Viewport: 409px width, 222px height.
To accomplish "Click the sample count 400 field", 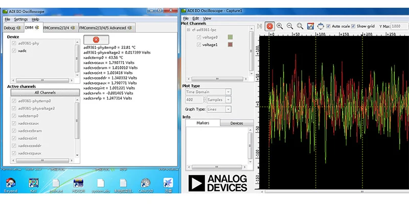I will coord(194,100).
